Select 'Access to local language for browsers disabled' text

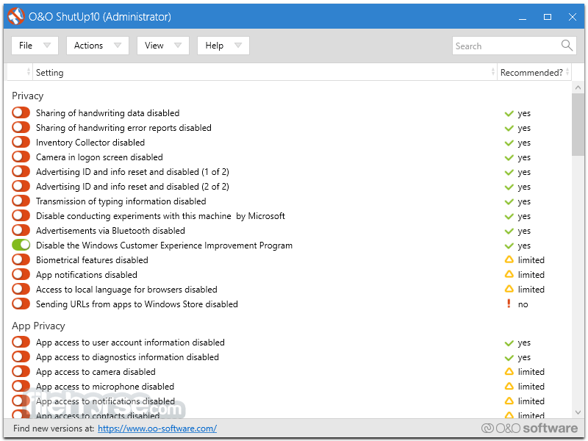pos(126,289)
